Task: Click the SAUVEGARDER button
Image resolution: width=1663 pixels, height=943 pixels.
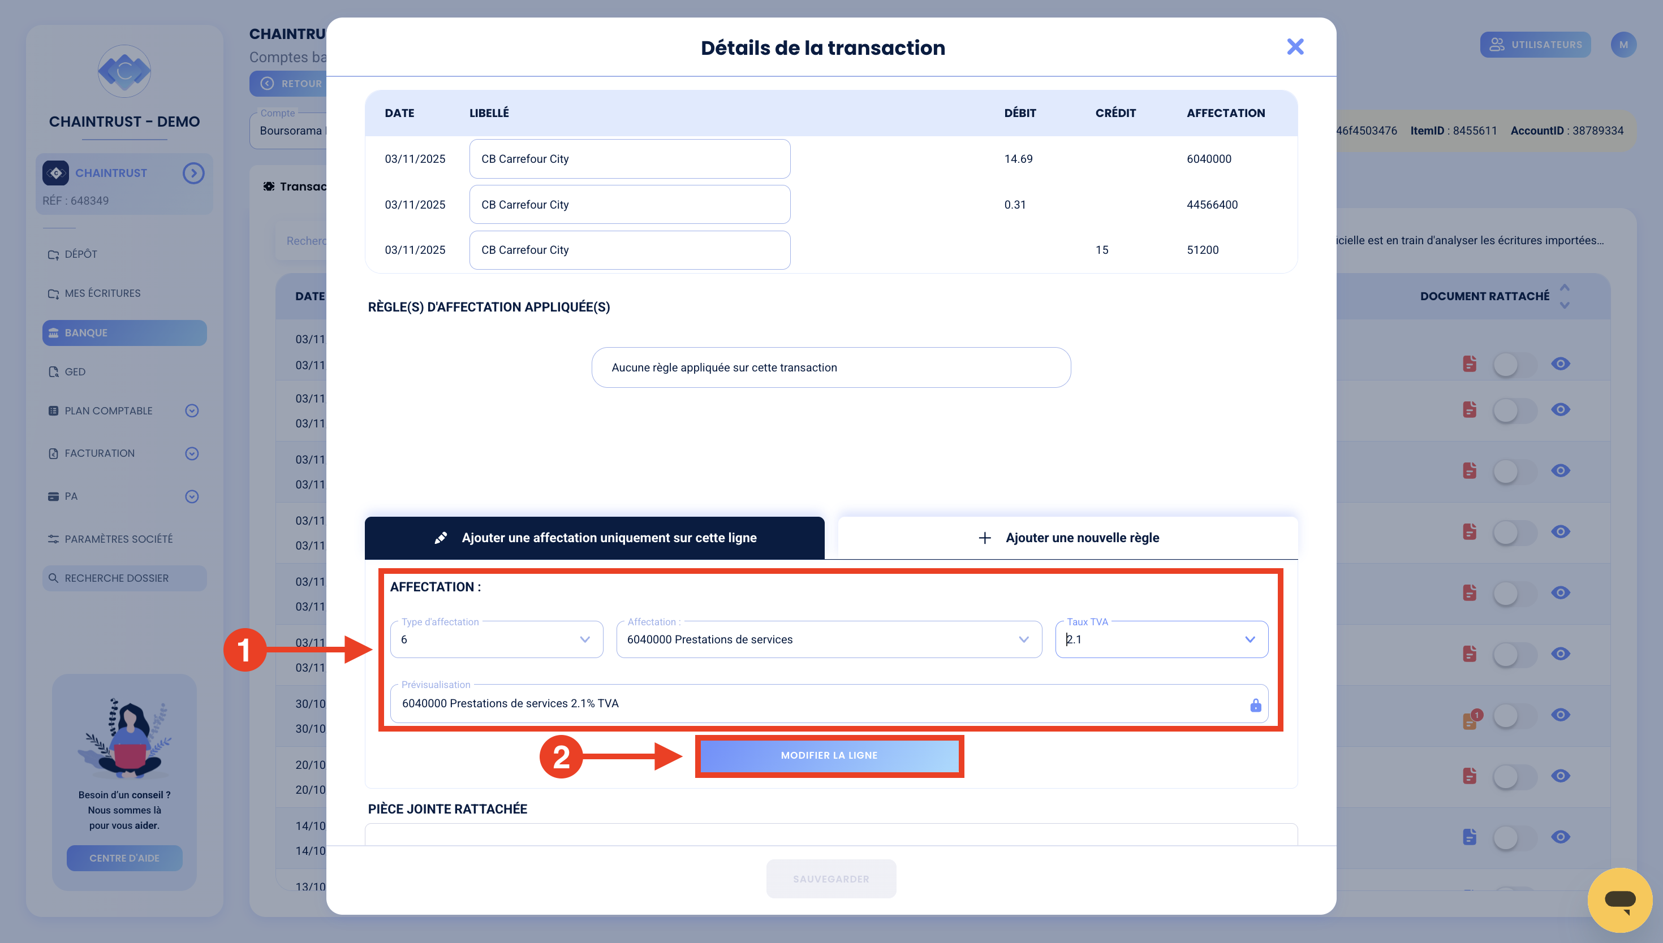Action: pos(831,879)
